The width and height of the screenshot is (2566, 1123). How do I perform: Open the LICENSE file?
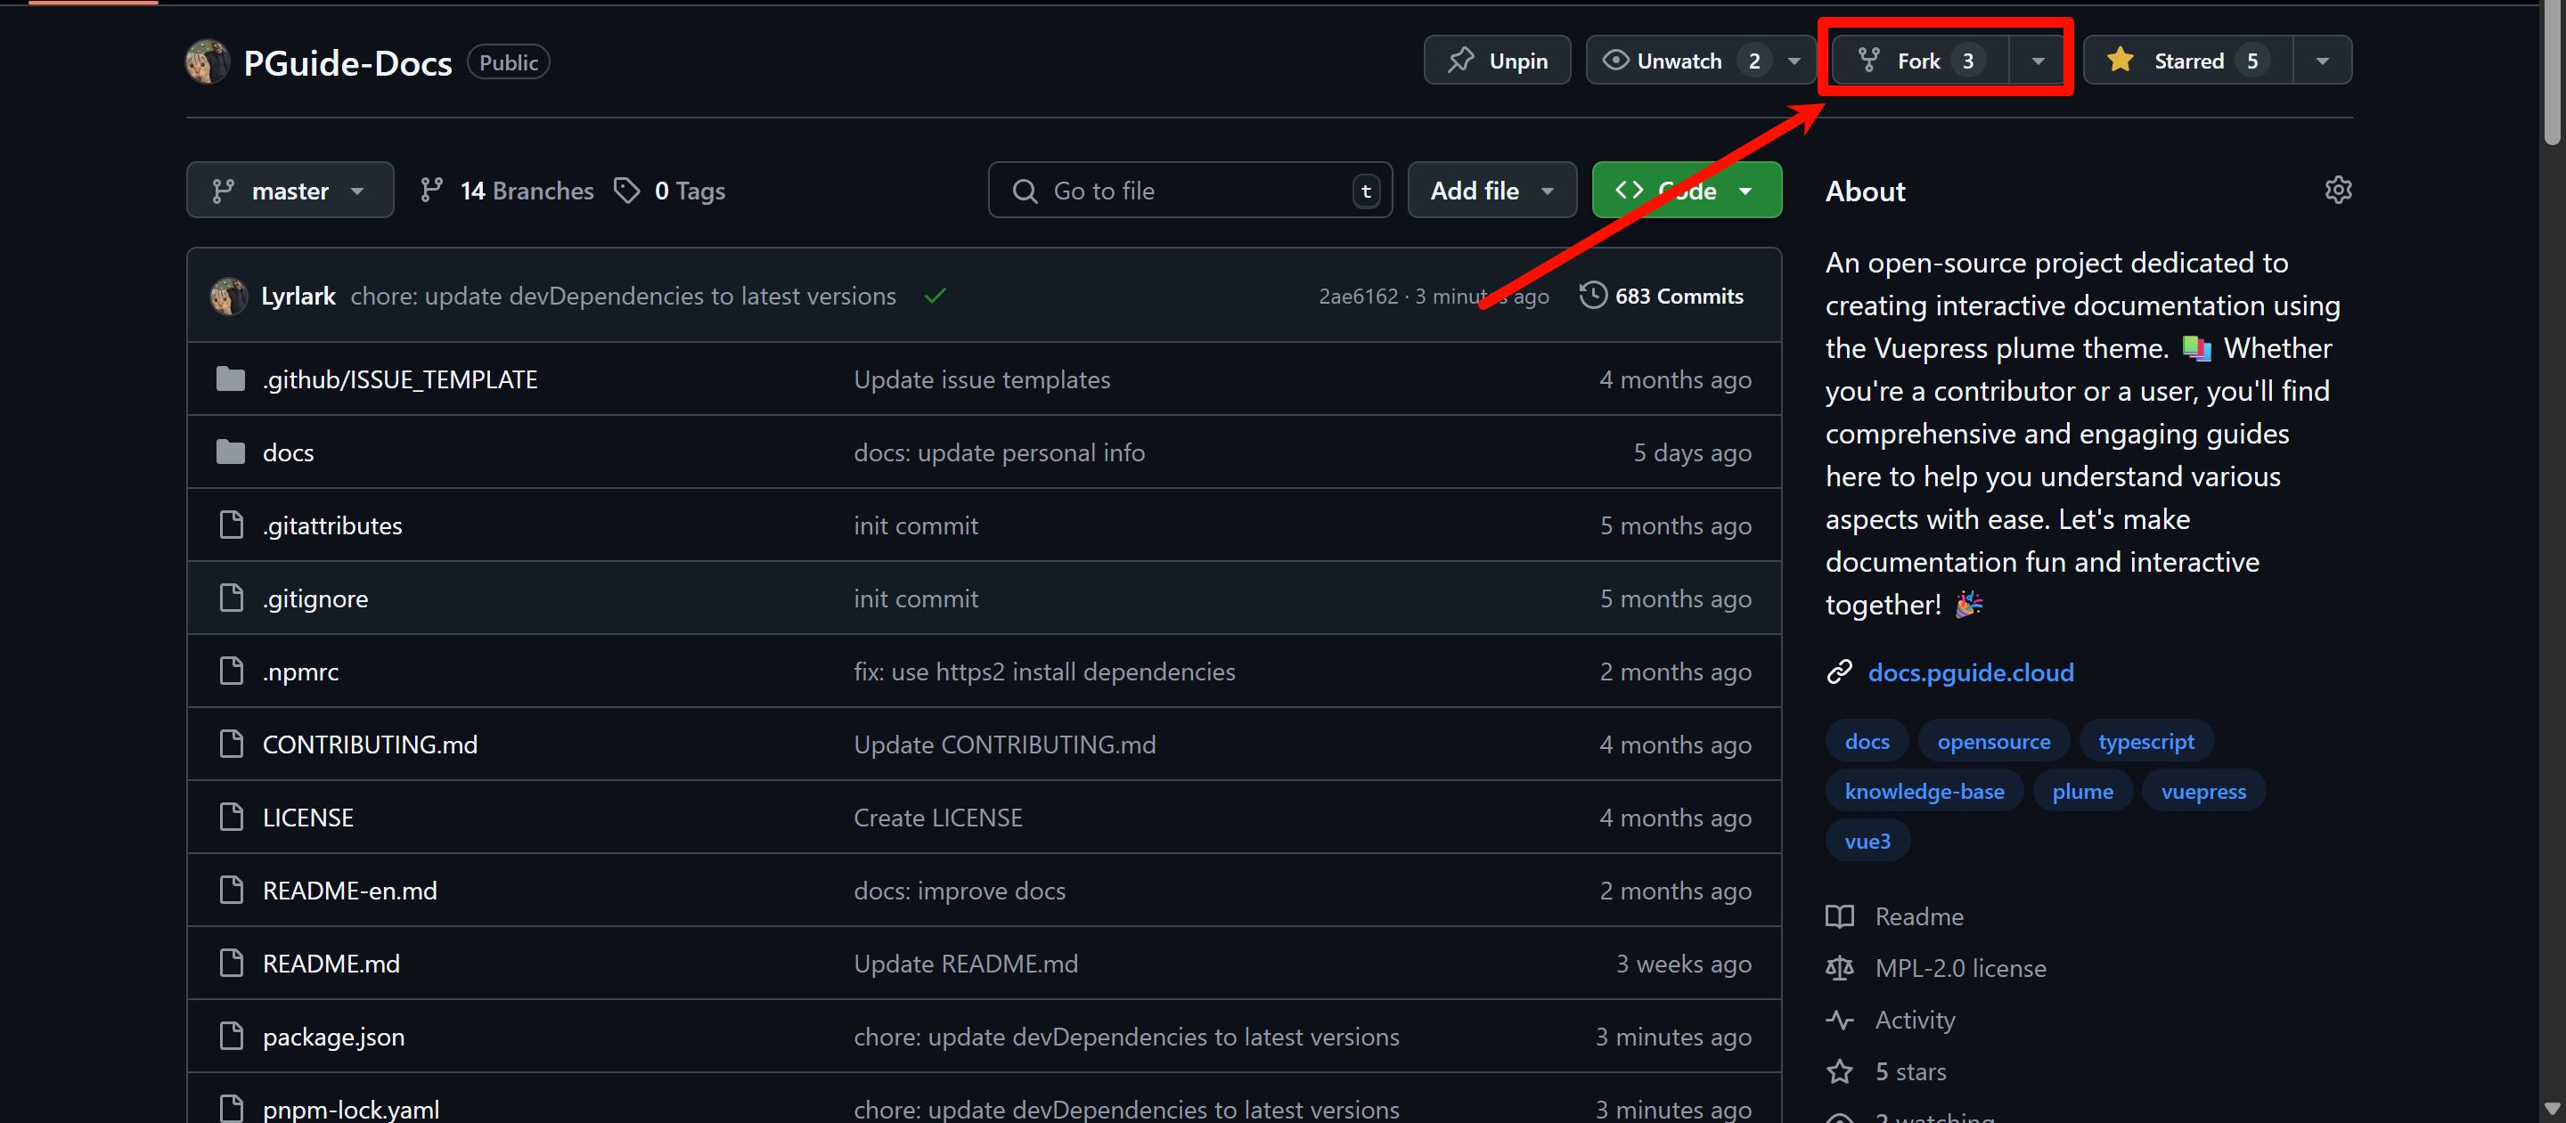307,818
